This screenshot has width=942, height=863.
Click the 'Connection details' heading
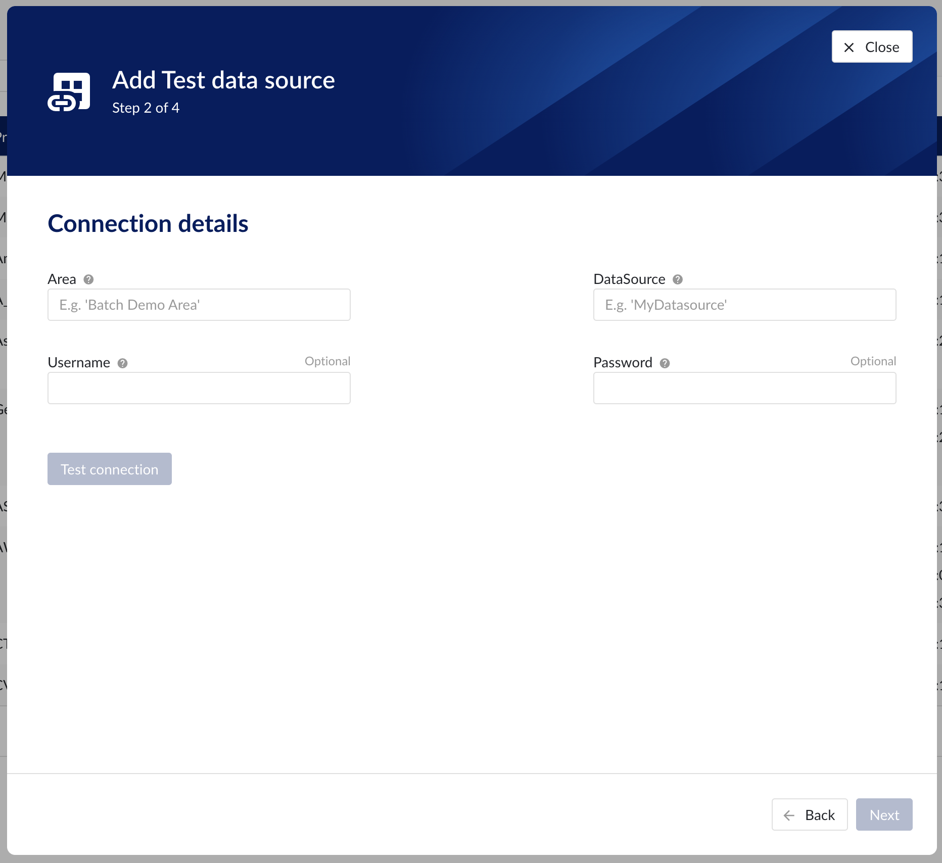(148, 223)
